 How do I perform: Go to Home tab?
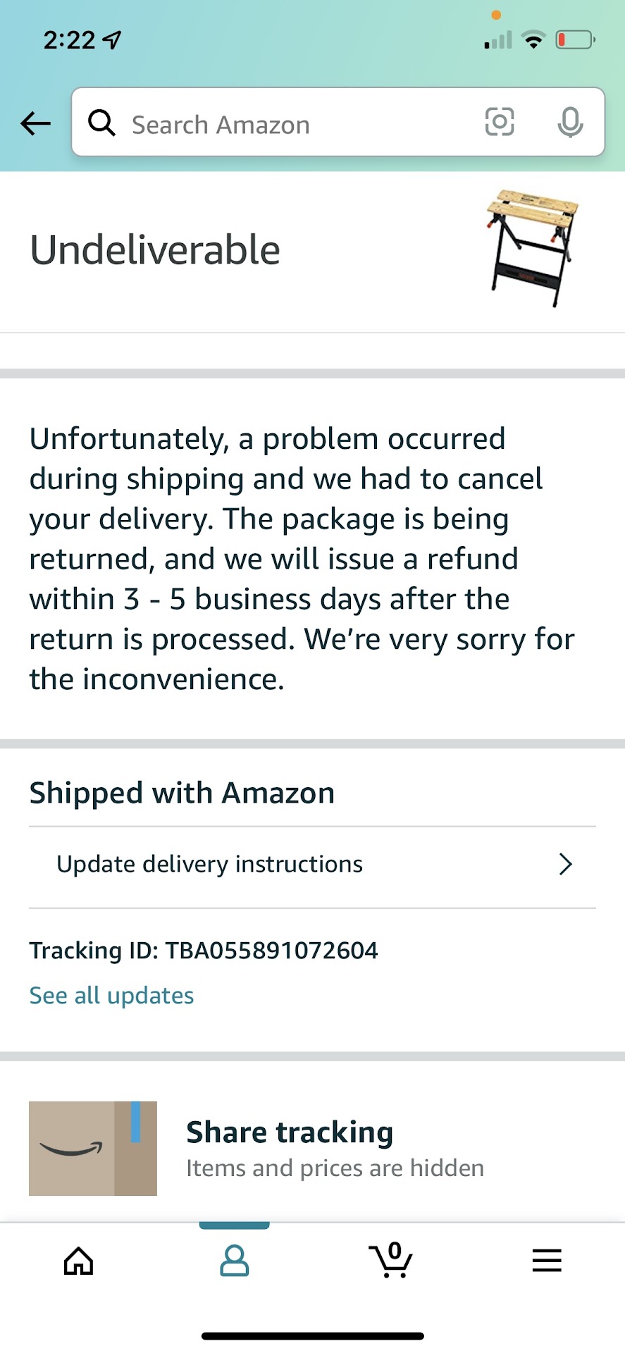click(x=78, y=1261)
